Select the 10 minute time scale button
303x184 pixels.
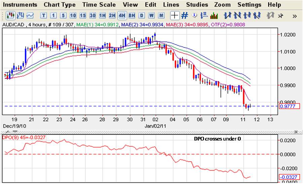click(x=73, y=16)
